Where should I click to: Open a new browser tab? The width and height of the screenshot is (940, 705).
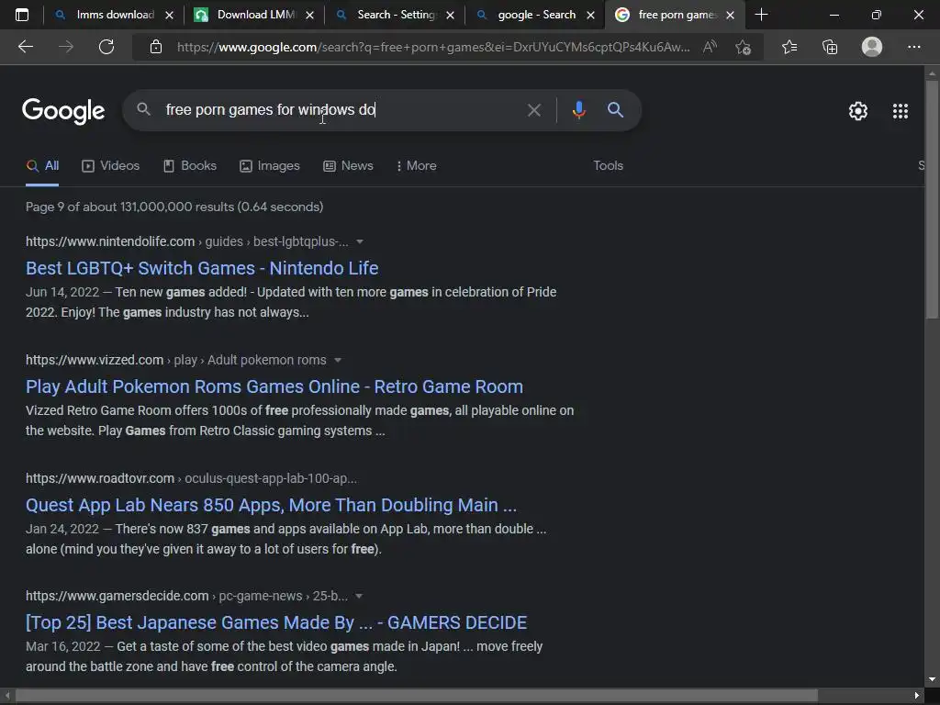pyautogui.click(x=761, y=15)
